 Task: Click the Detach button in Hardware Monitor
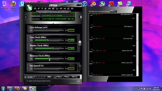(113, 11)
